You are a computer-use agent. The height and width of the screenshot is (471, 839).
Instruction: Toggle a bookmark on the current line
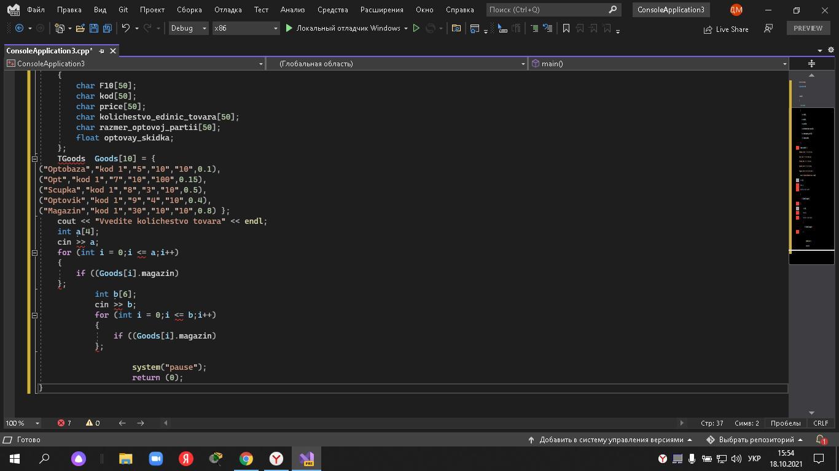tap(566, 28)
